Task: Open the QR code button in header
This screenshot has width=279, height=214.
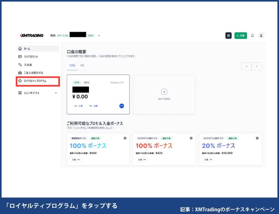Action: point(229,35)
